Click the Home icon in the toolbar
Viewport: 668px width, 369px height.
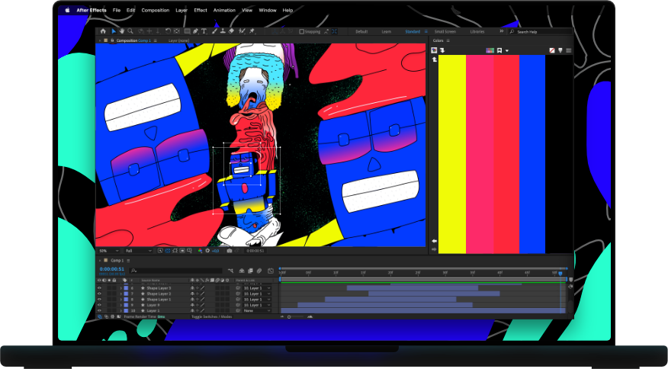pyautogui.click(x=103, y=31)
